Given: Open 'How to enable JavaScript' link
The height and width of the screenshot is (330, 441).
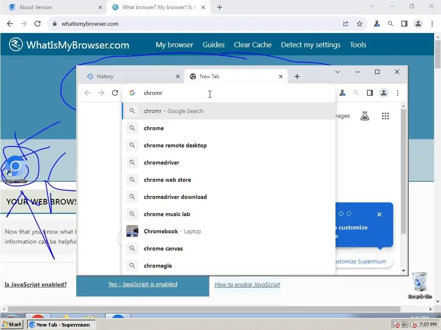Looking at the screenshot, I should [x=247, y=284].
